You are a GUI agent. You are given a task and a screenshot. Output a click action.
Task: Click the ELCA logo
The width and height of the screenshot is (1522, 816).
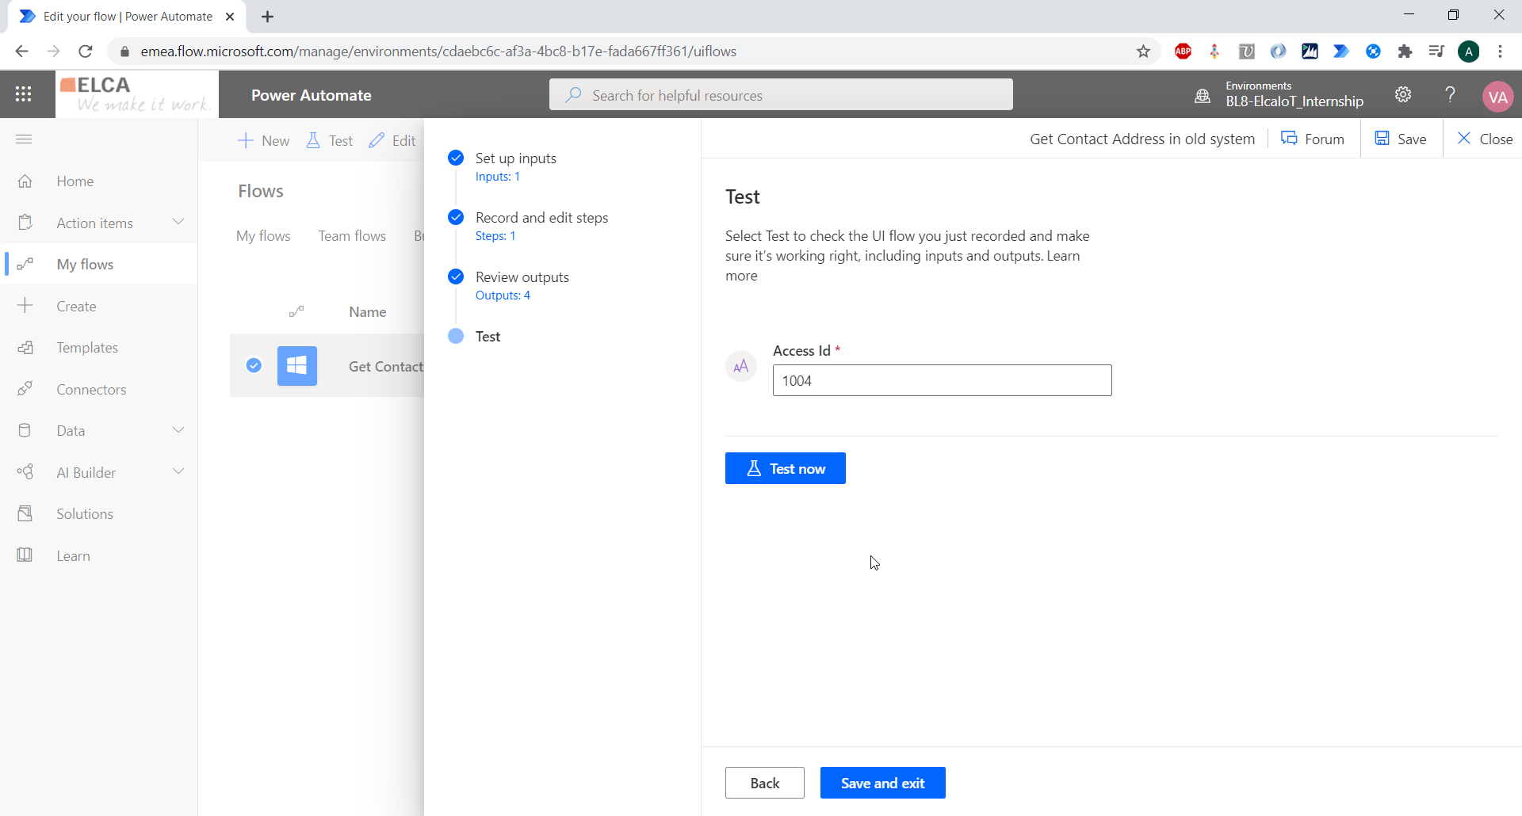pos(136,94)
